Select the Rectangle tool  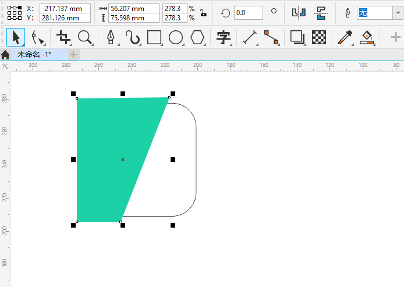click(154, 38)
